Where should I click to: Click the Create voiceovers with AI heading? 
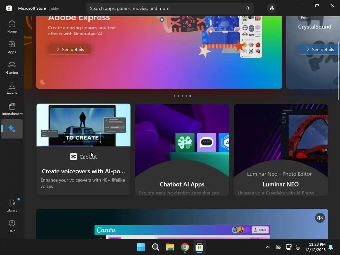pyautogui.click(x=83, y=171)
